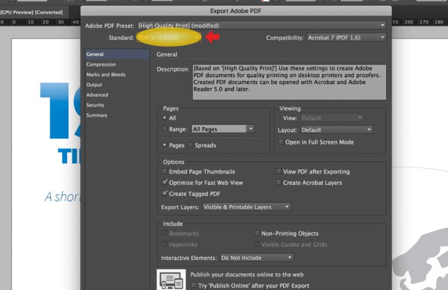Image resolution: width=448 pixels, height=290 pixels.
Task: Open the Adobe PDF Preset dropdown
Action: click(261, 26)
